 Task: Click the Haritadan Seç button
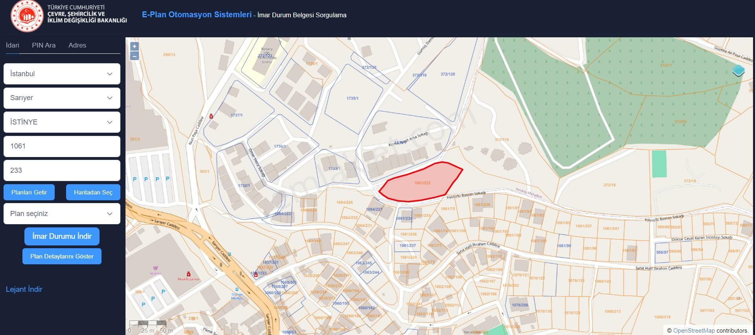93,192
